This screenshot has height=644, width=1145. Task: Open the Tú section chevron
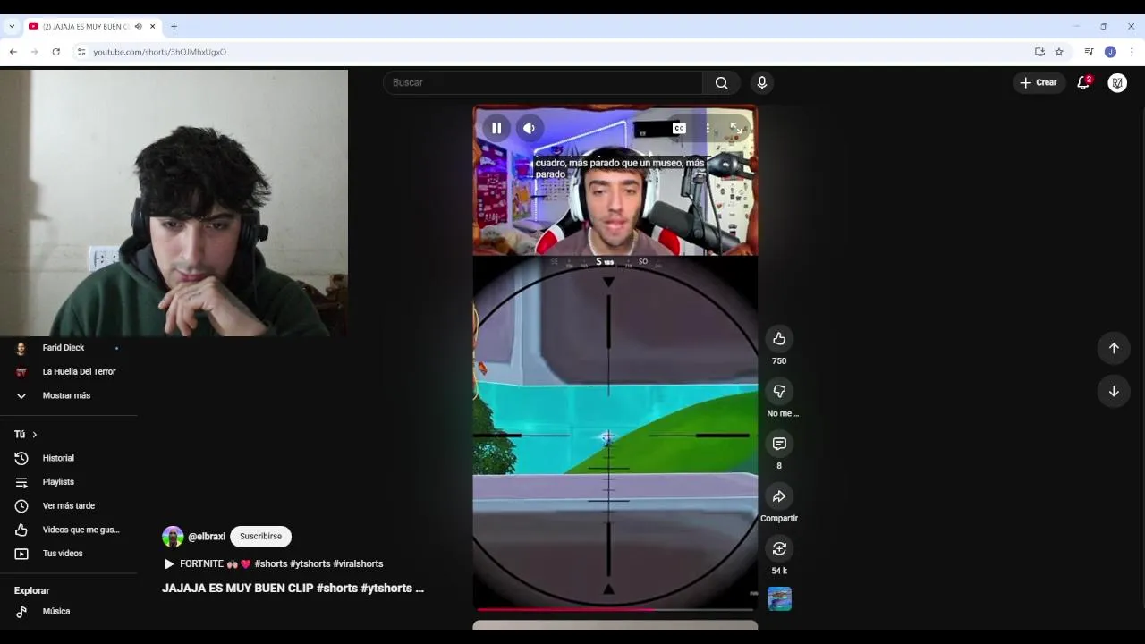coord(34,435)
